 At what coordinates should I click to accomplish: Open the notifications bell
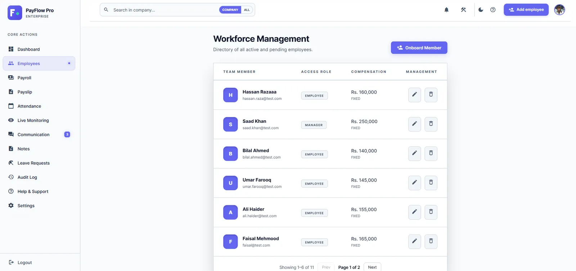(446, 10)
